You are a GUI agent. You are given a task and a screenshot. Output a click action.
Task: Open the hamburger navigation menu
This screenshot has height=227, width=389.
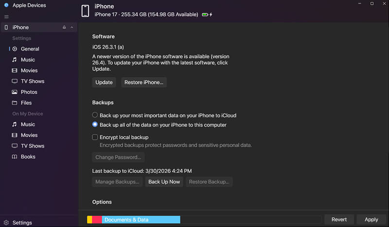(x=6, y=17)
